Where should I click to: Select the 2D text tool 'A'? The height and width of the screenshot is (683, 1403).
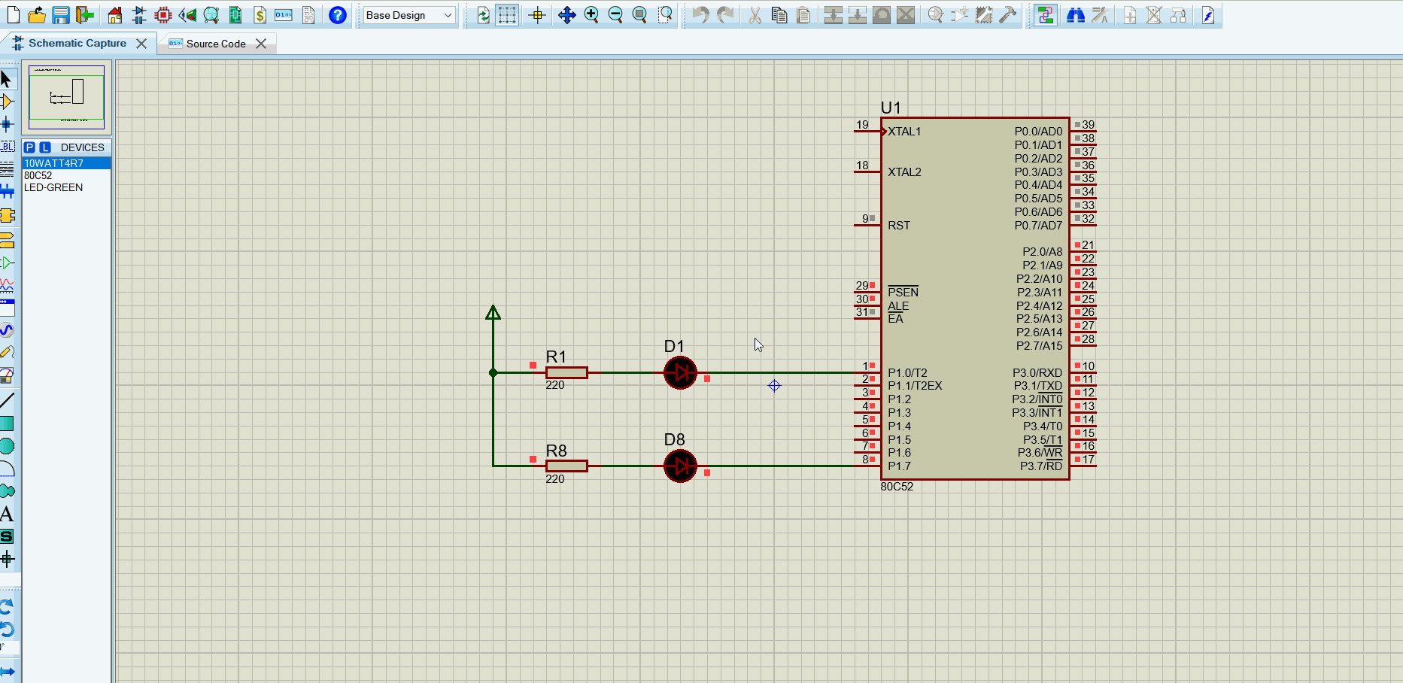pos(7,515)
